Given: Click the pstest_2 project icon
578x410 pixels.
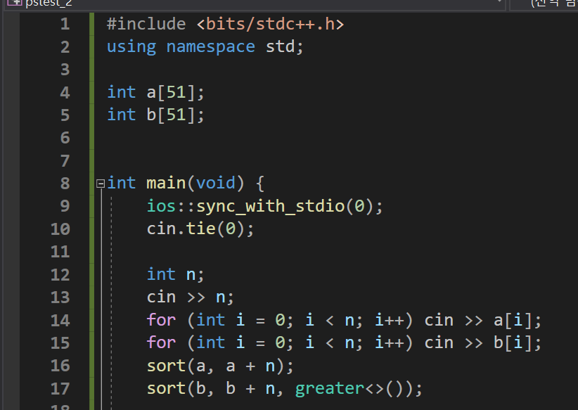Looking at the screenshot, I should [14, 3].
